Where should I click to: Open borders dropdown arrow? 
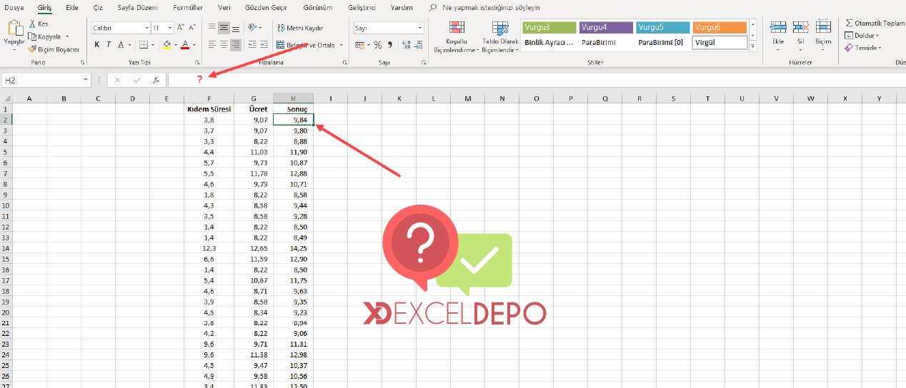[153, 45]
